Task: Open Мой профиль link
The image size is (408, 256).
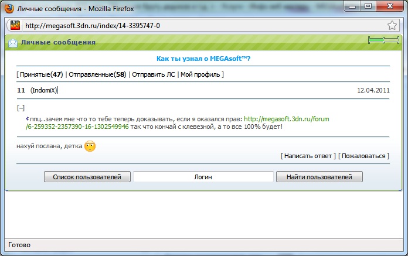Action: click(x=200, y=74)
